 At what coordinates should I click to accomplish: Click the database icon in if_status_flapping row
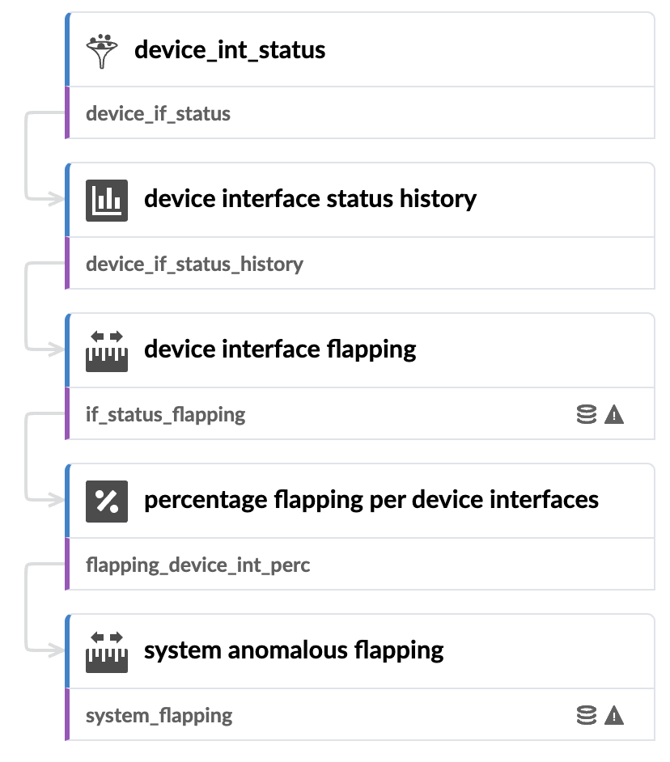(x=587, y=415)
